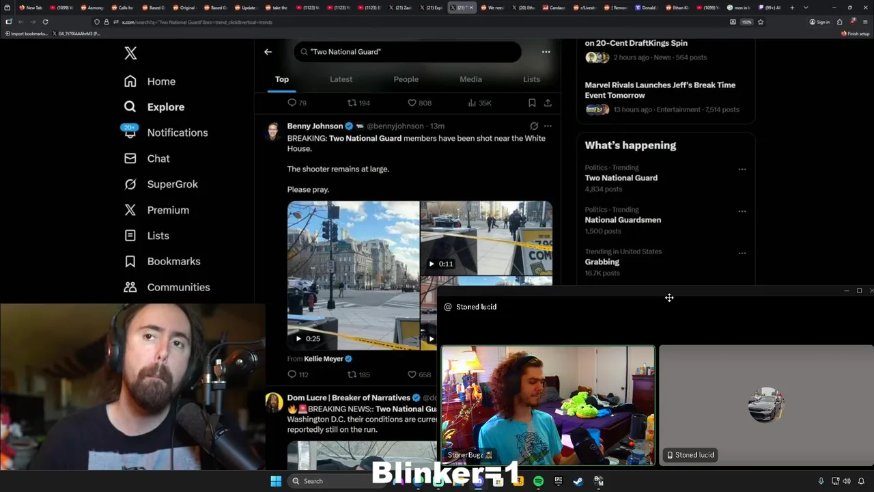Click the microphone icon in system tray

point(821,481)
